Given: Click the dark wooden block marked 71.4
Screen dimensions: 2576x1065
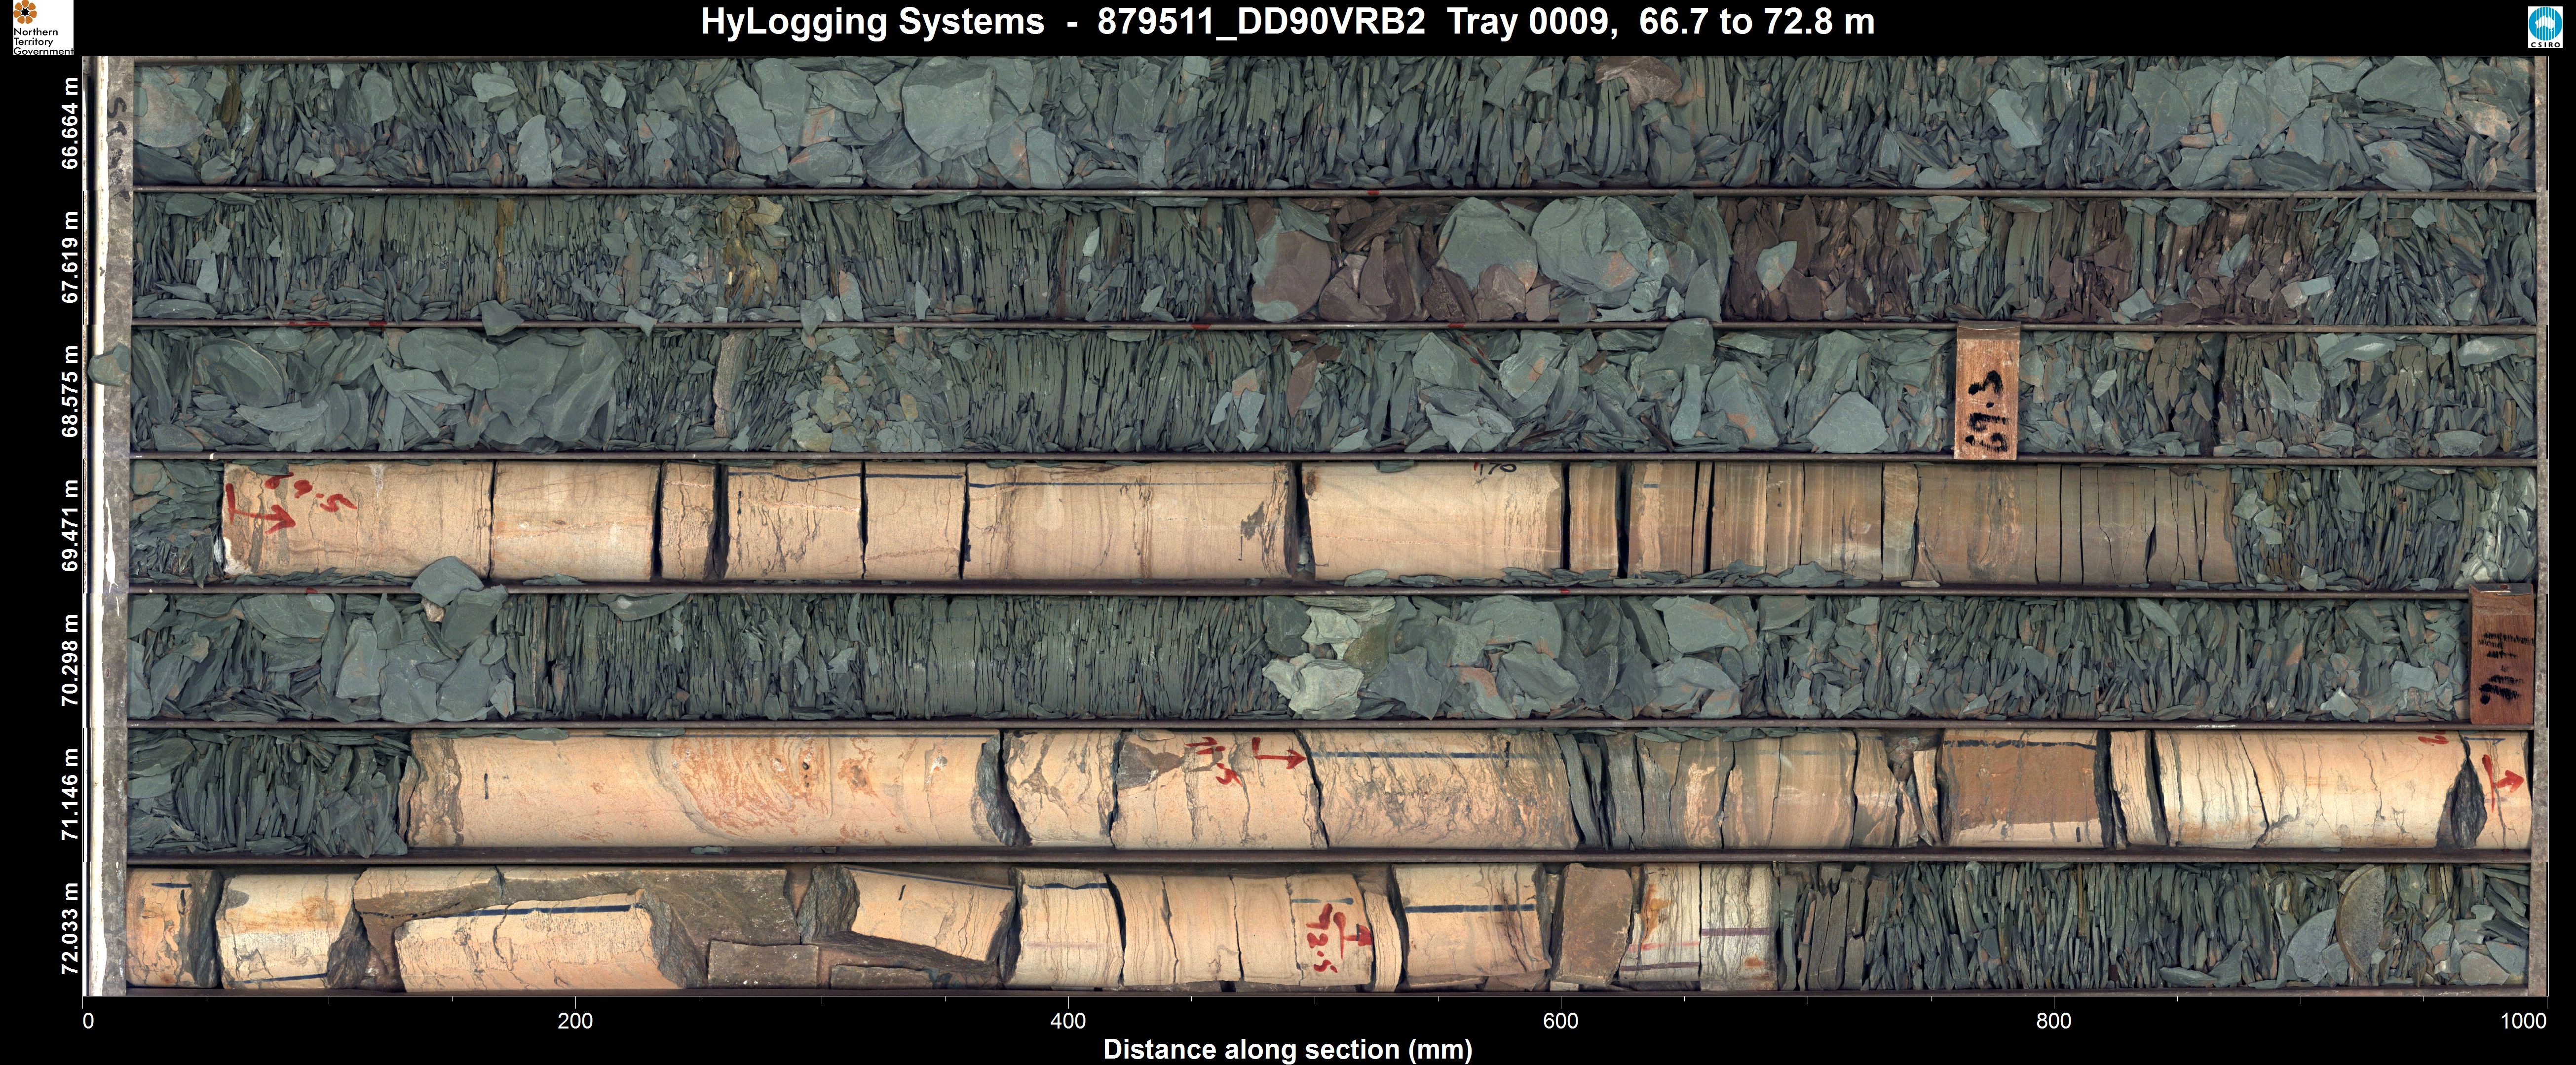Looking at the screenshot, I should coord(2502,656).
